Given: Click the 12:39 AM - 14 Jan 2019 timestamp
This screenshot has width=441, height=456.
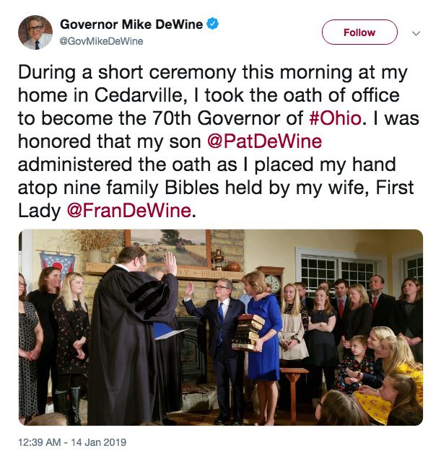Looking at the screenshot, I should coord(72,442).
